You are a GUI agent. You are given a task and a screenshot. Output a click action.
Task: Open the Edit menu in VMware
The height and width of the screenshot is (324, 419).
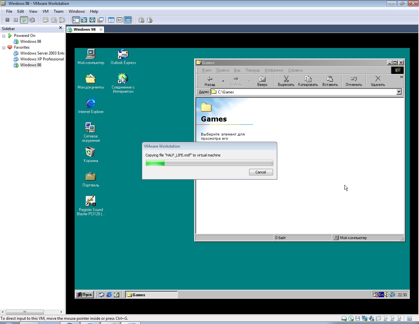(21, 11)
